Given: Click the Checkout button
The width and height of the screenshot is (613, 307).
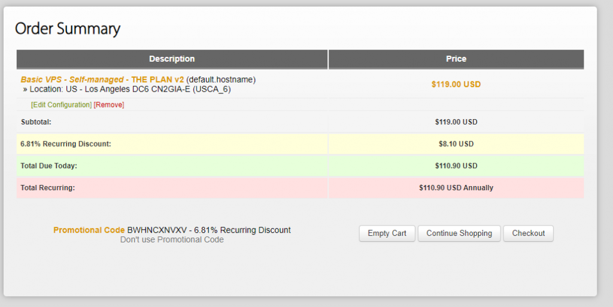Looking at the screenshot, I should (x=528, y=233).
